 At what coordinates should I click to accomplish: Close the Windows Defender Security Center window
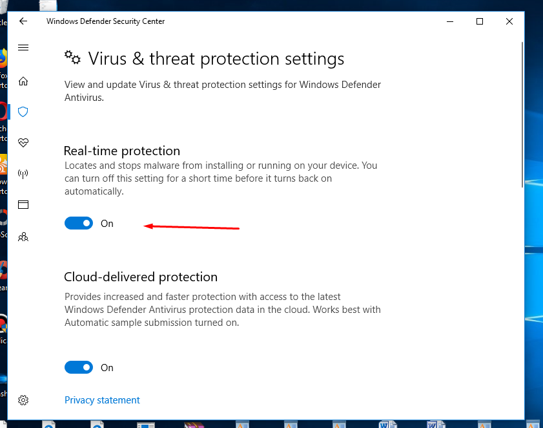pos(510,21)
